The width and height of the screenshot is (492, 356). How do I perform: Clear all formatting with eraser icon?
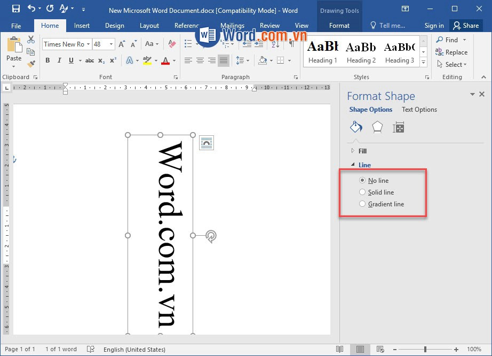[x=172, y=44]
